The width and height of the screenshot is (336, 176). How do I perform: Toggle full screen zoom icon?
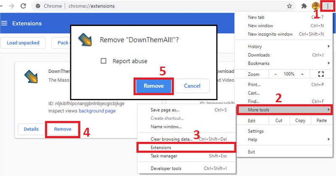pos(321,74)
